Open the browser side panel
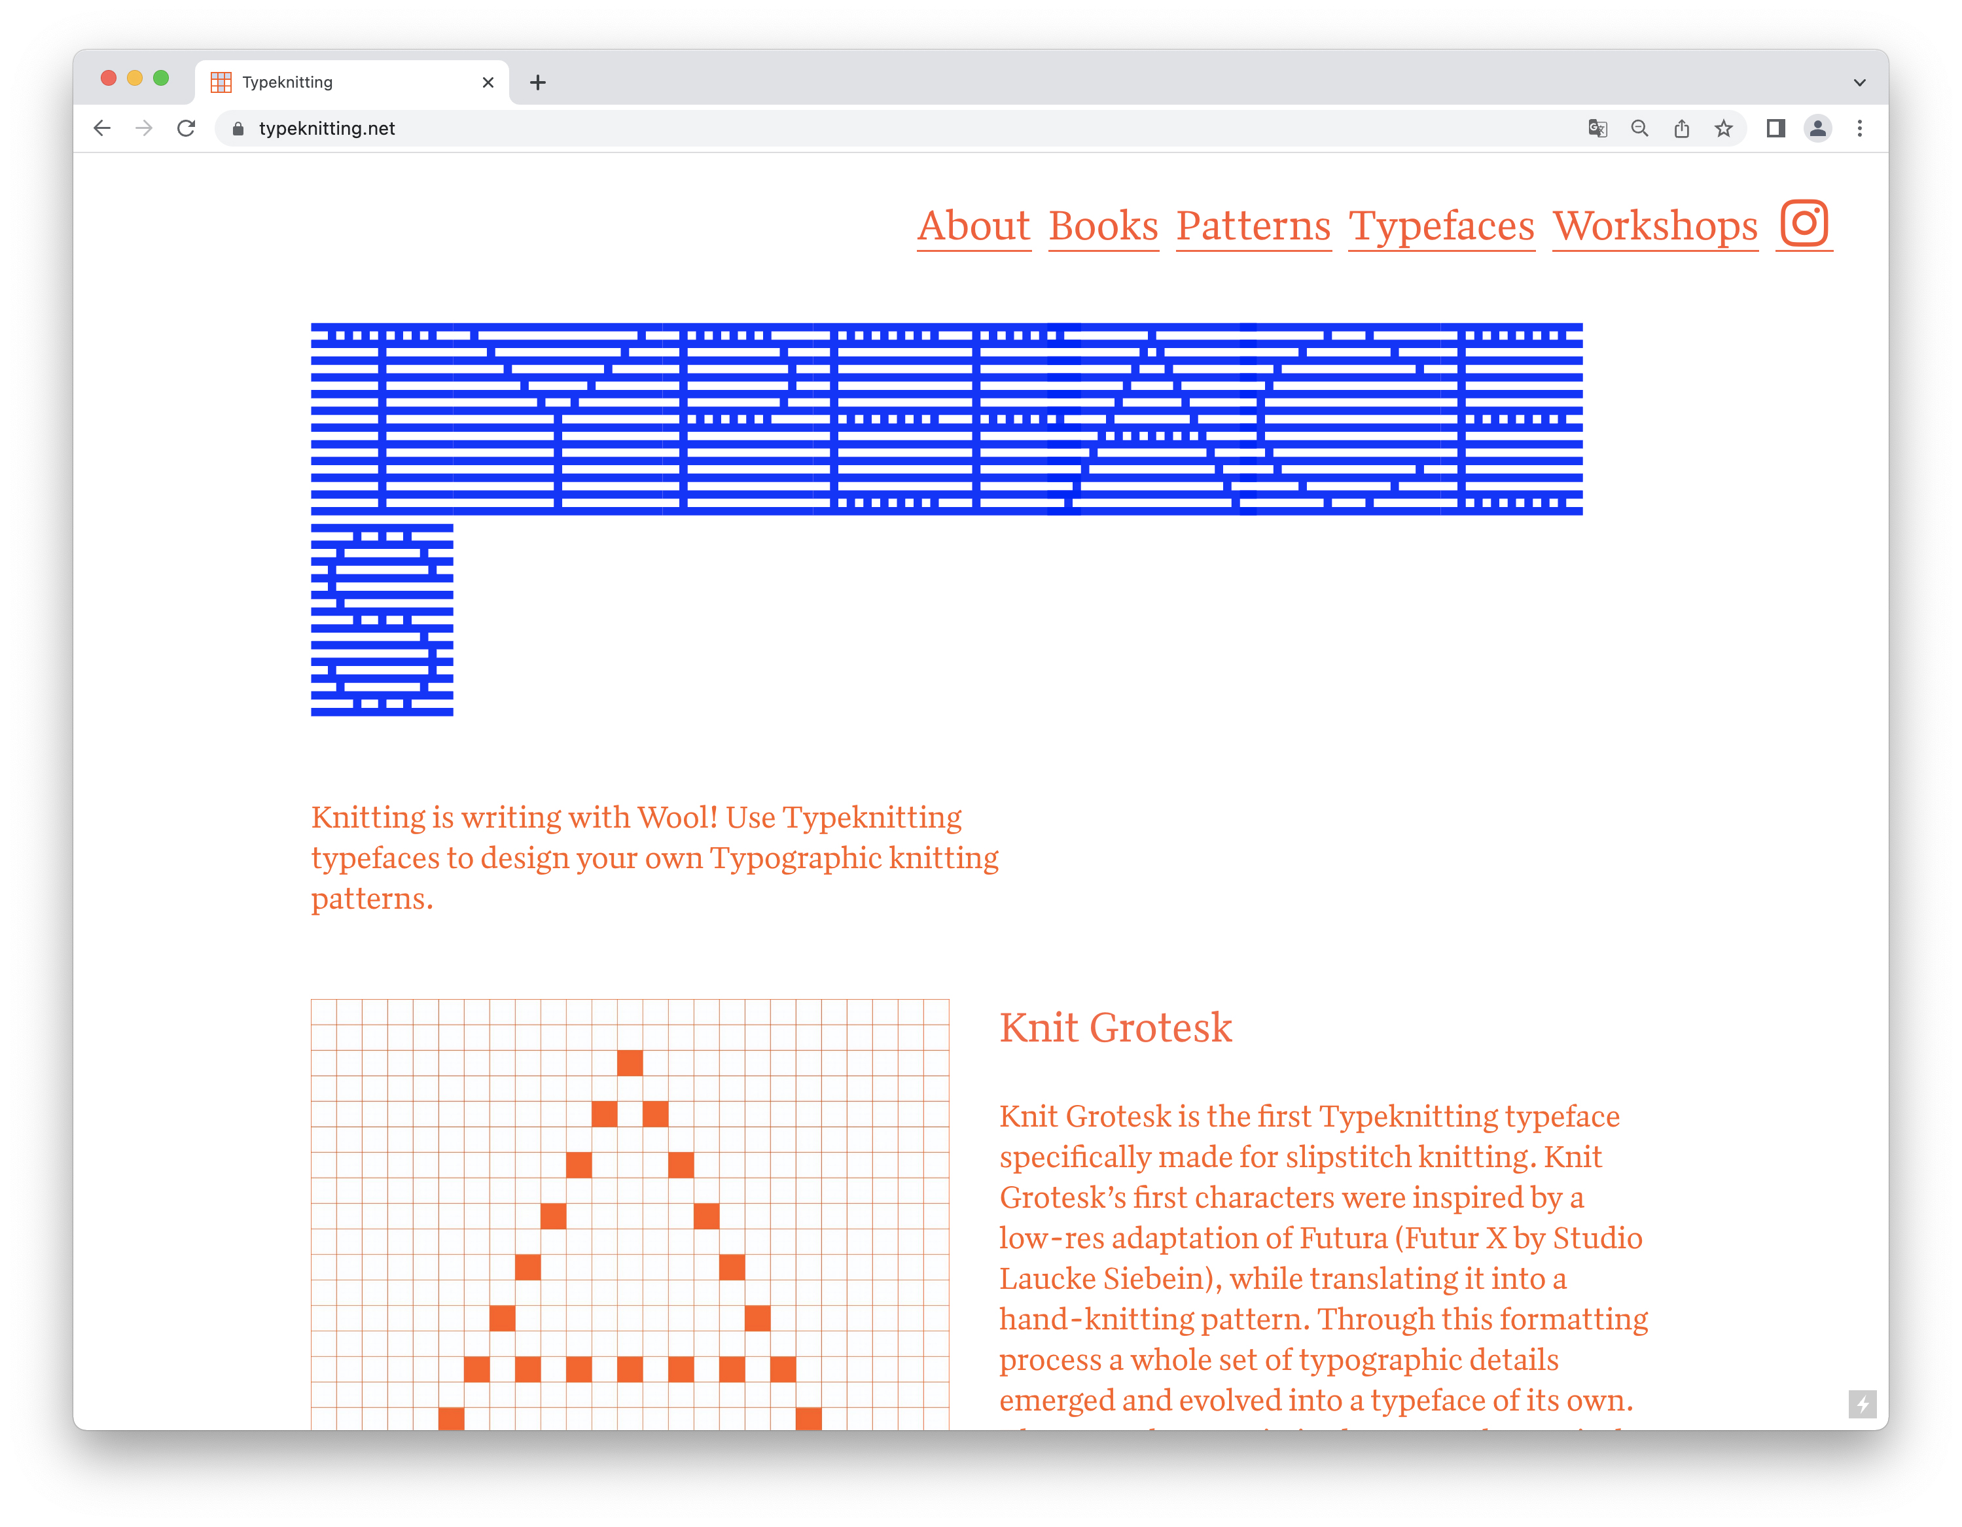Screen dimensions: 1962x1527 pyautogui.click(x=1775, y=128)
